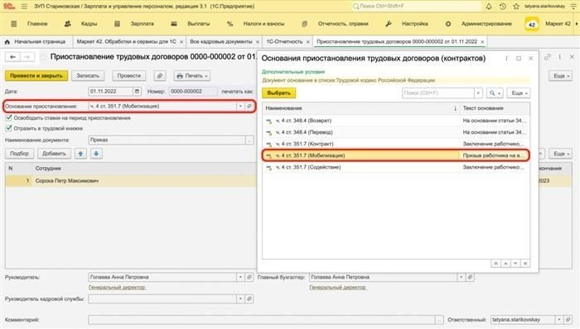Click the Записать button
The height and width of the screenshot is (329, 580).
pyautogui.click(x=88, y=75)
